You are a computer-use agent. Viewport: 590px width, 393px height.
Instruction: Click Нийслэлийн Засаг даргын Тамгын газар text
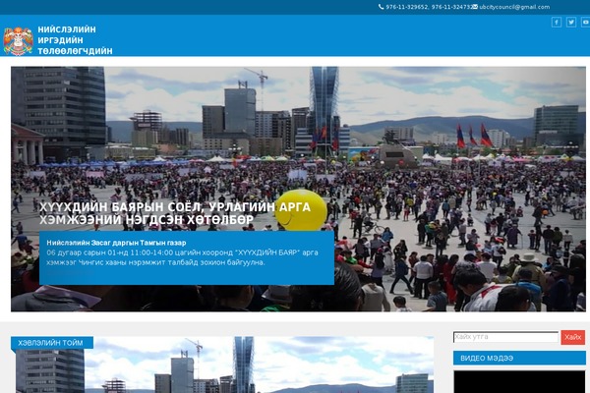click(x=116, y=243)
